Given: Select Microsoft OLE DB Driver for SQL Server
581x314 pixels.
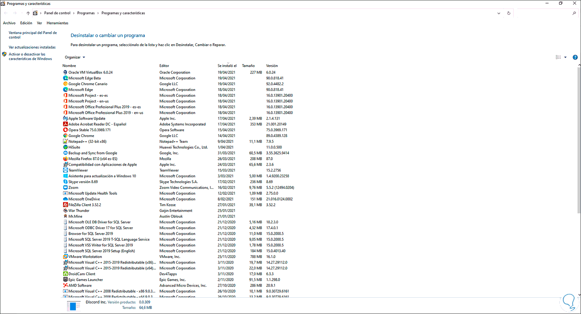Looking at the screenshot, I should coord(100,222).
